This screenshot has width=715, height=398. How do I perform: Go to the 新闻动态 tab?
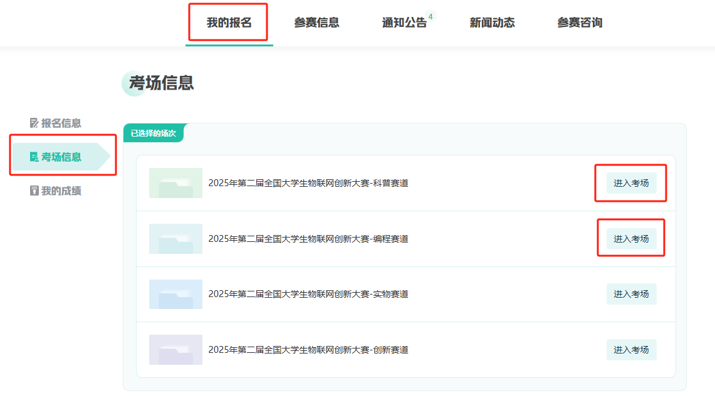pos(492,23)
